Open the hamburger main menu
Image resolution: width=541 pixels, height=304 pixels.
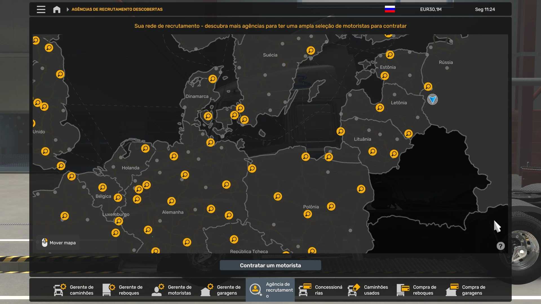41,9
